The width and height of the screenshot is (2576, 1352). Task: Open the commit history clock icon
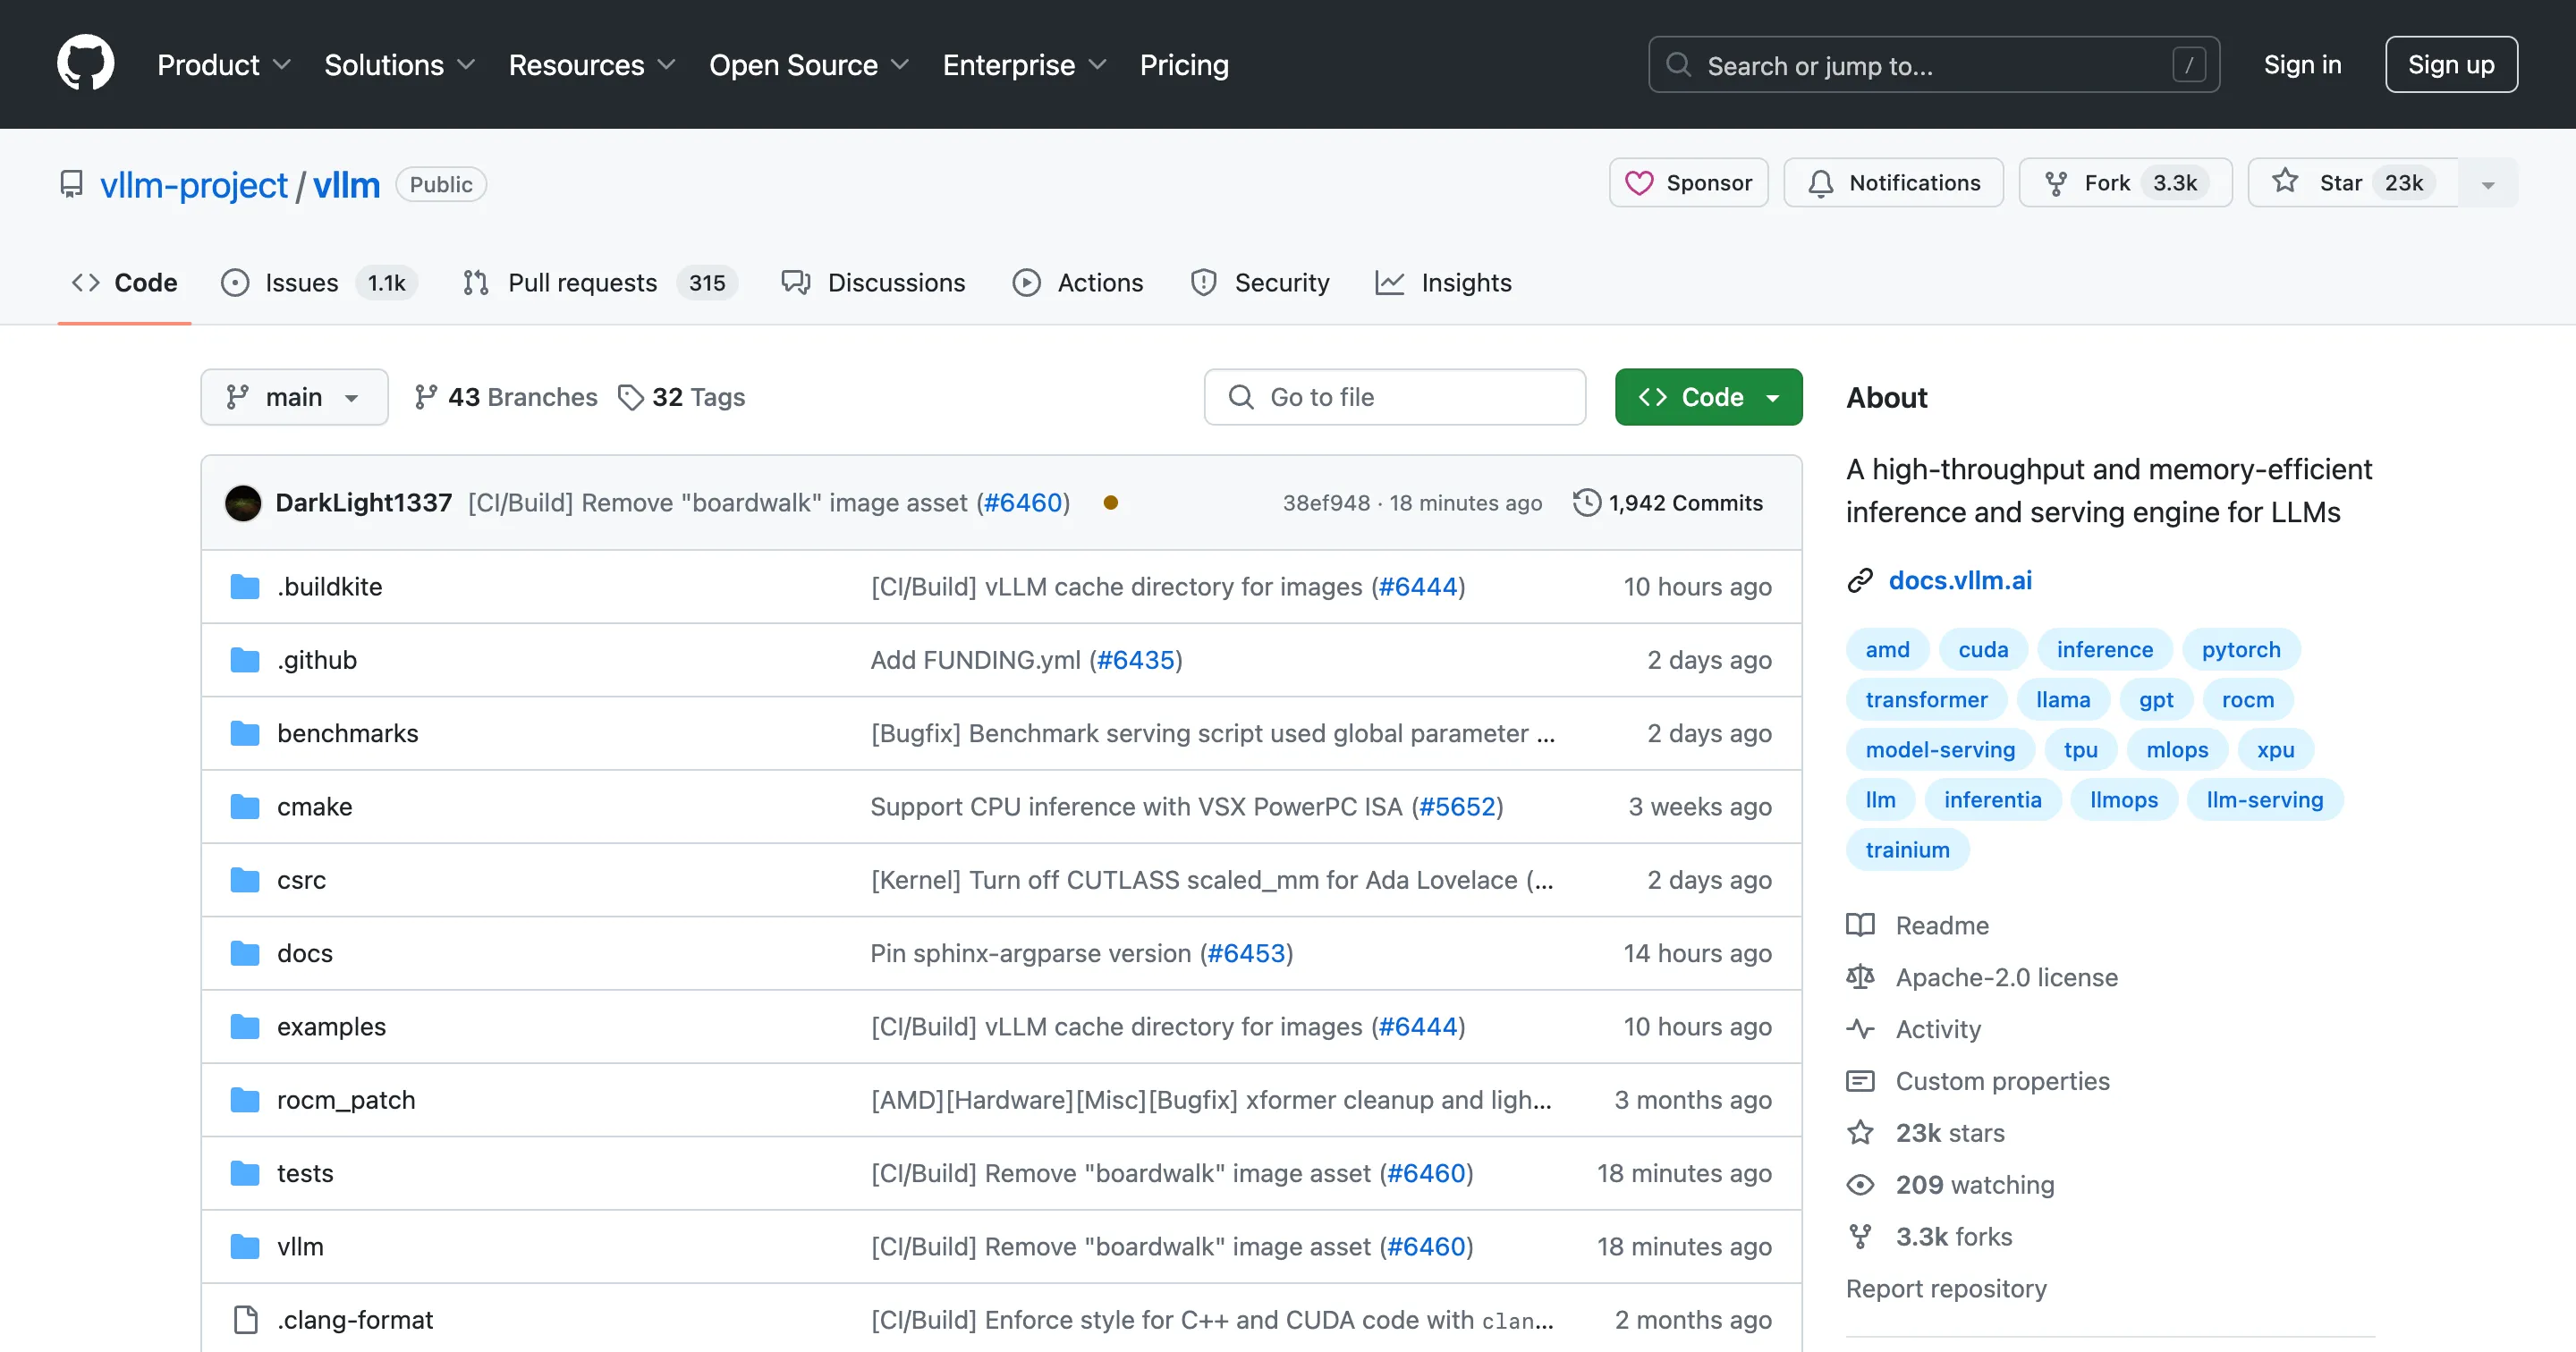point(1585,503)
